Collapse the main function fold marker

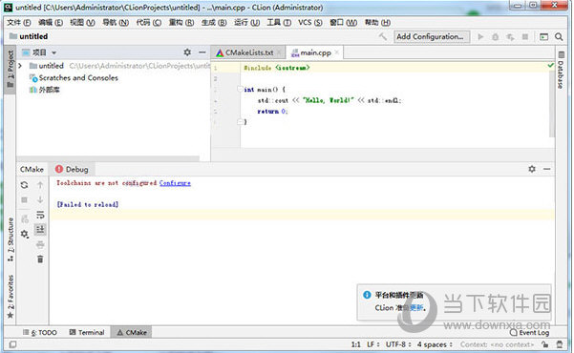[x=240, y=89]
